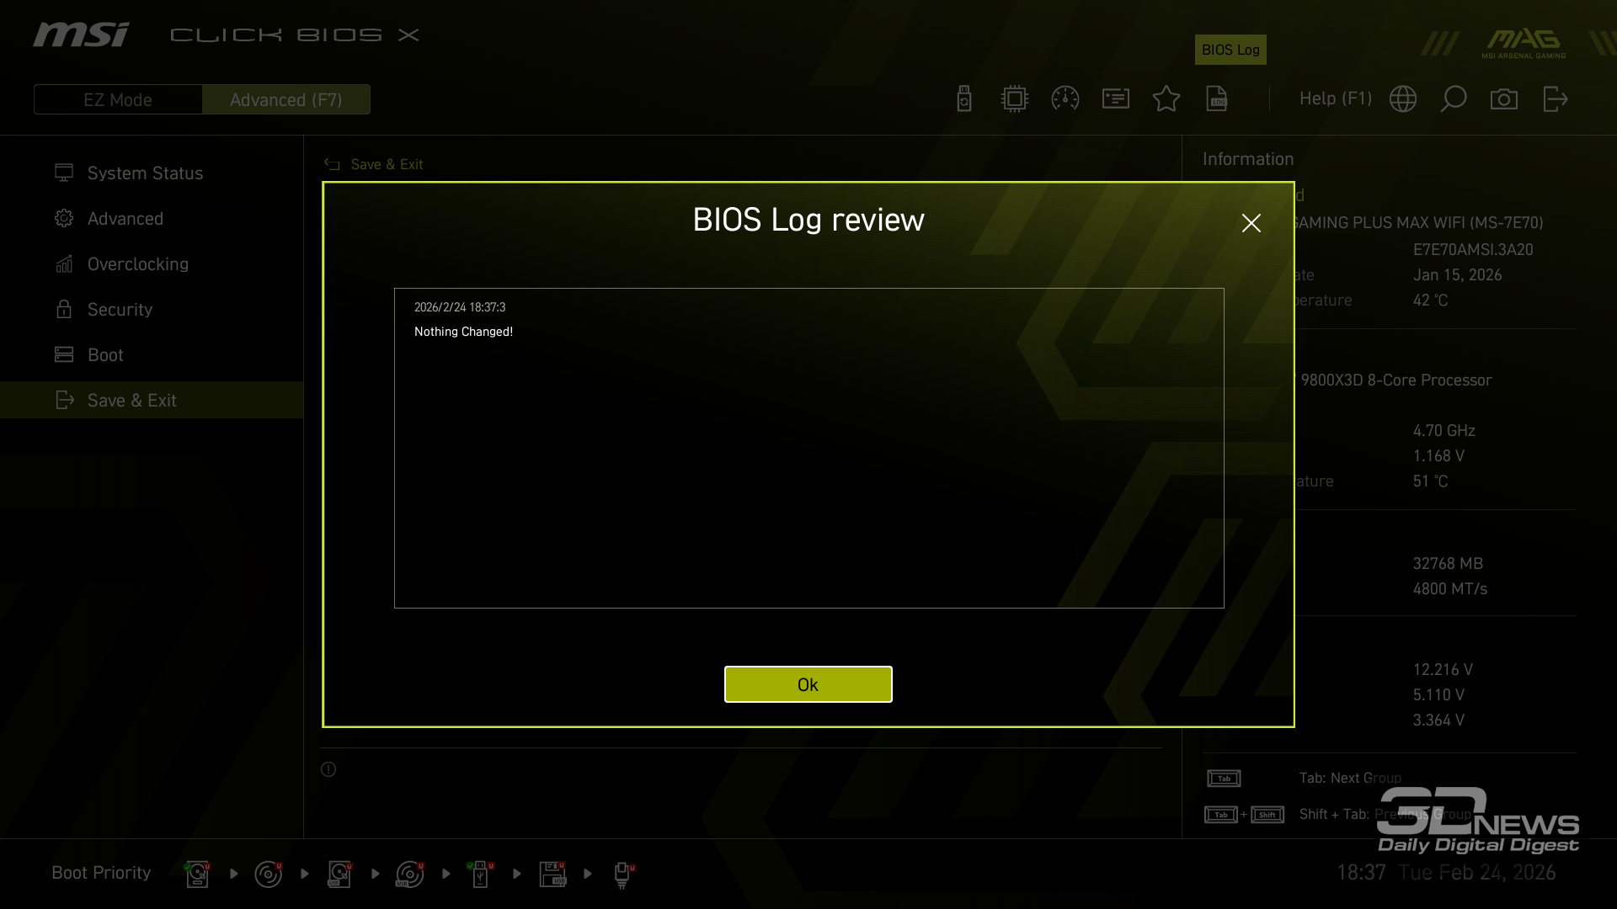This screenshot has width=1617, height=909.
Task: Click the BIOS Log file icon
Action: [x=1217, y=98]
